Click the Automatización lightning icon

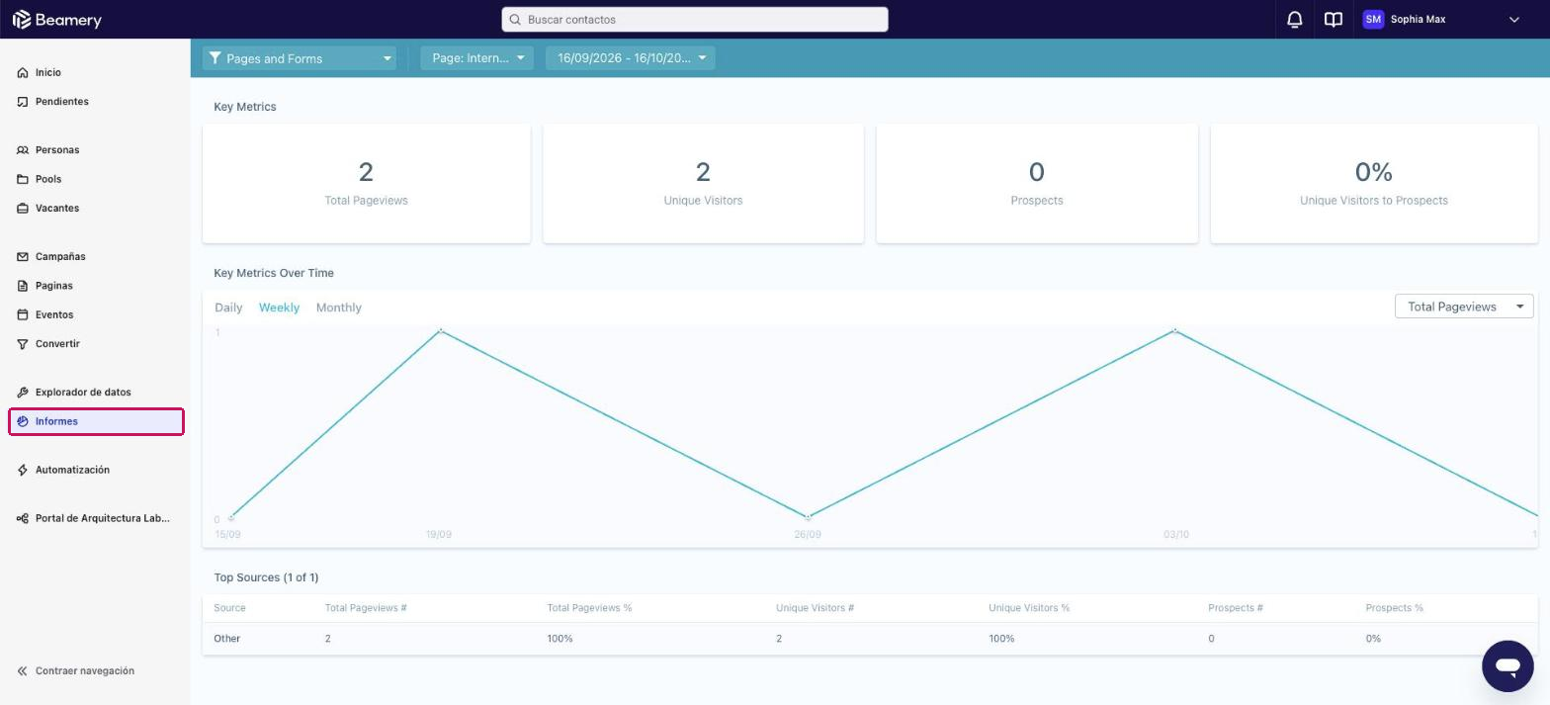tap(23, 471)
